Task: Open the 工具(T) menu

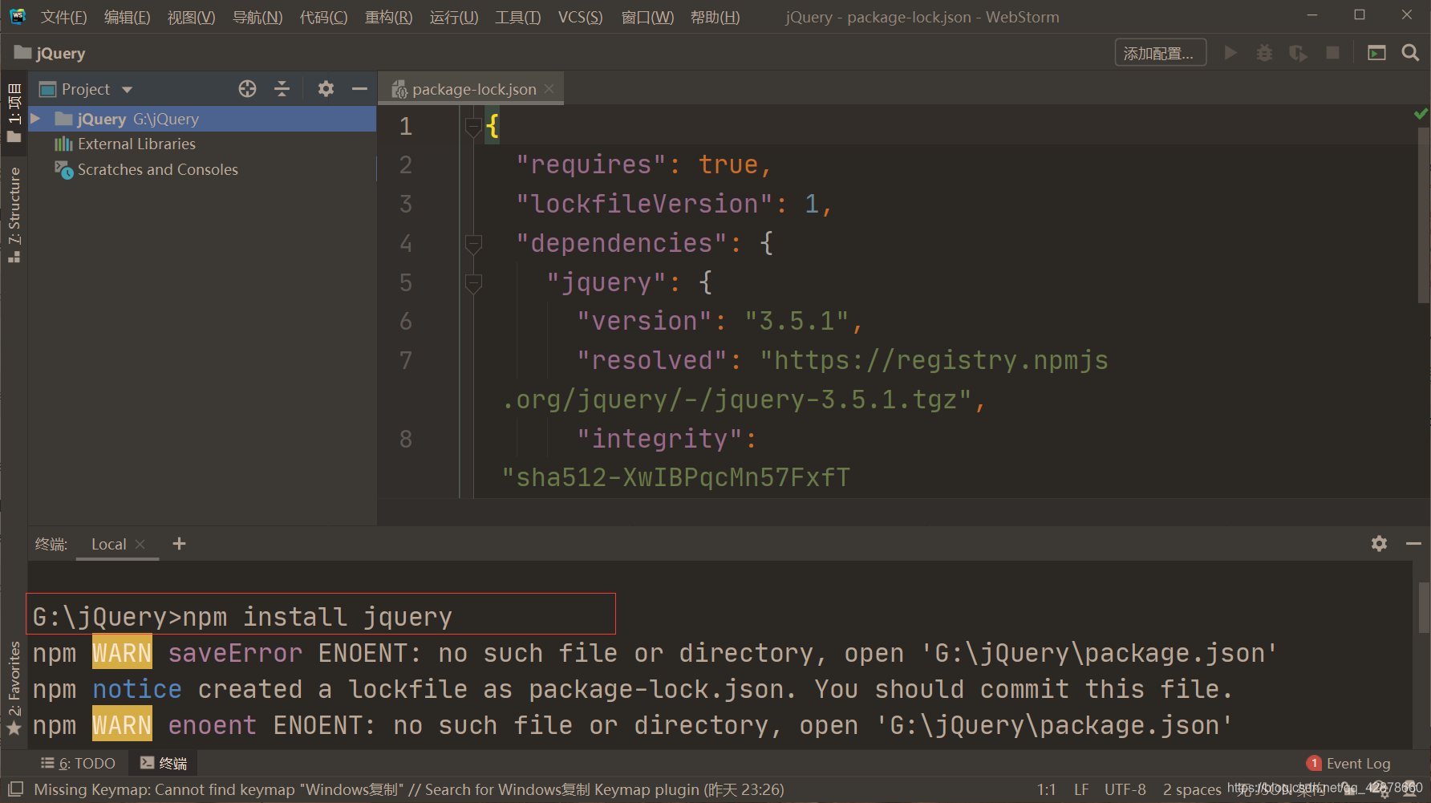Action: click(x=517, y=17)
